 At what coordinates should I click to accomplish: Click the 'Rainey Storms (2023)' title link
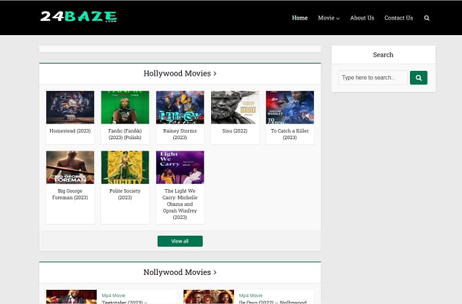pyautogui.click(x=180, y=134)
